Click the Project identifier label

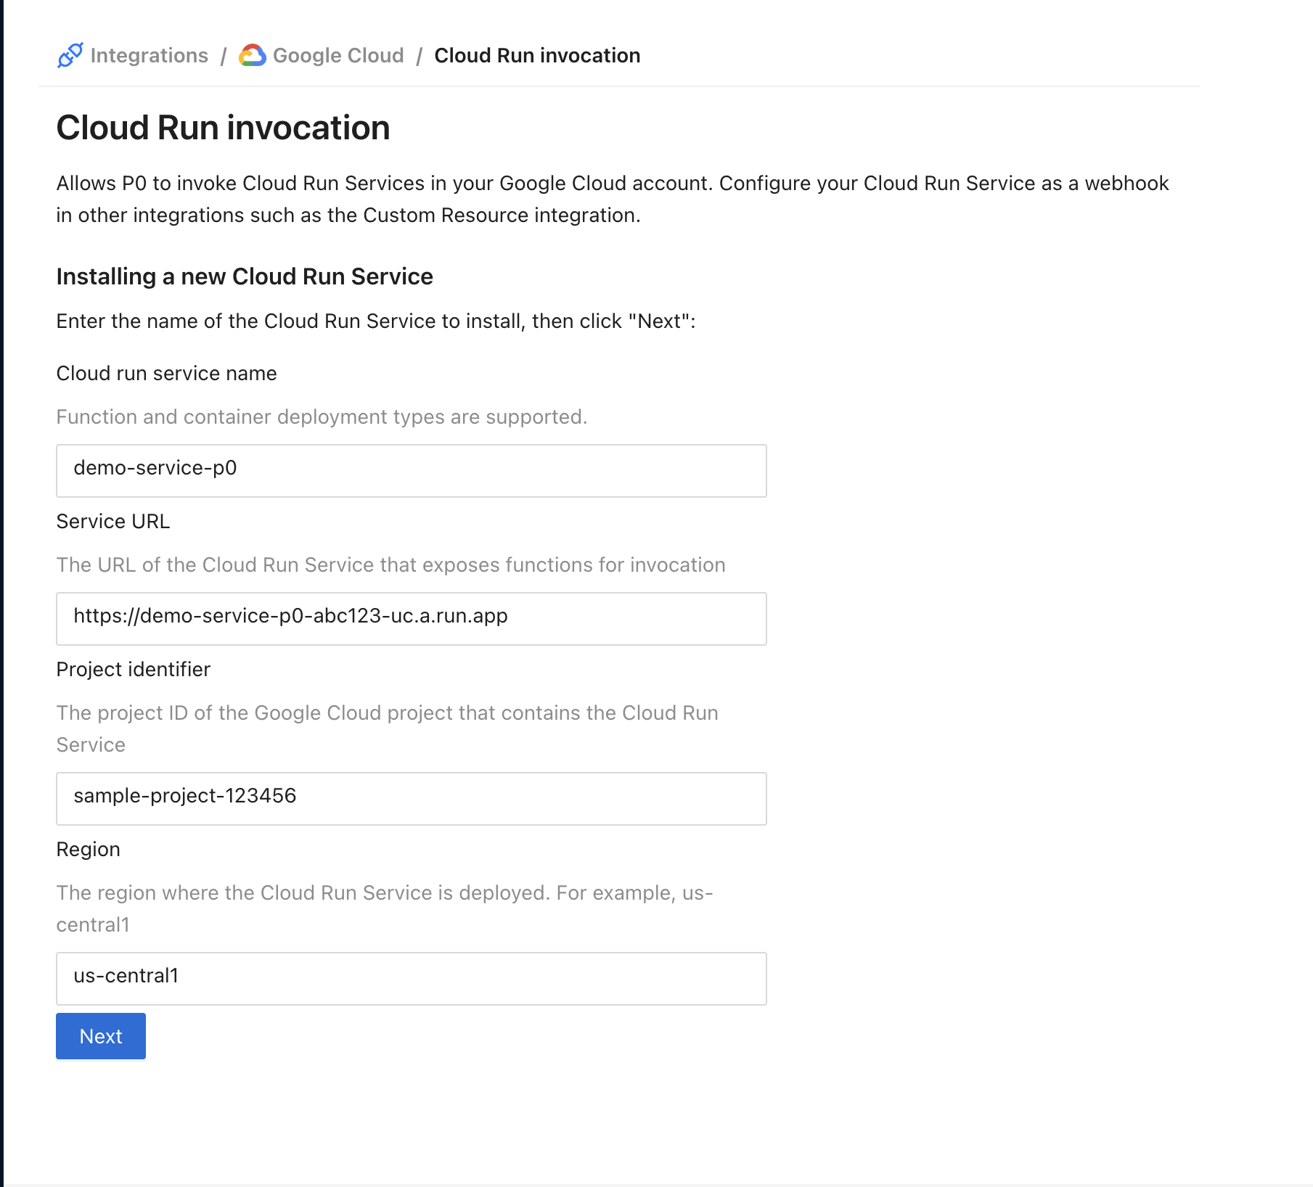[133, 669]
